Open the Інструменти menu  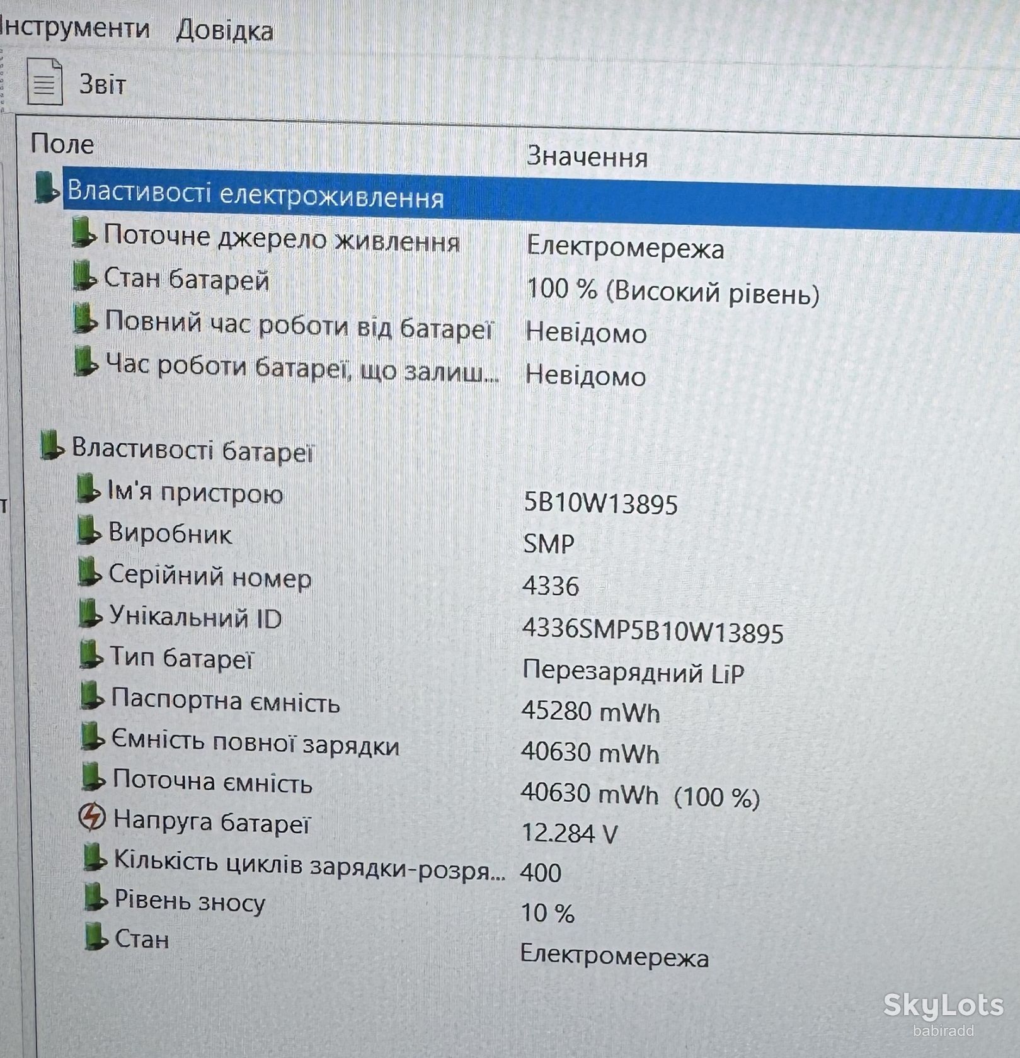tap(74, 28)
